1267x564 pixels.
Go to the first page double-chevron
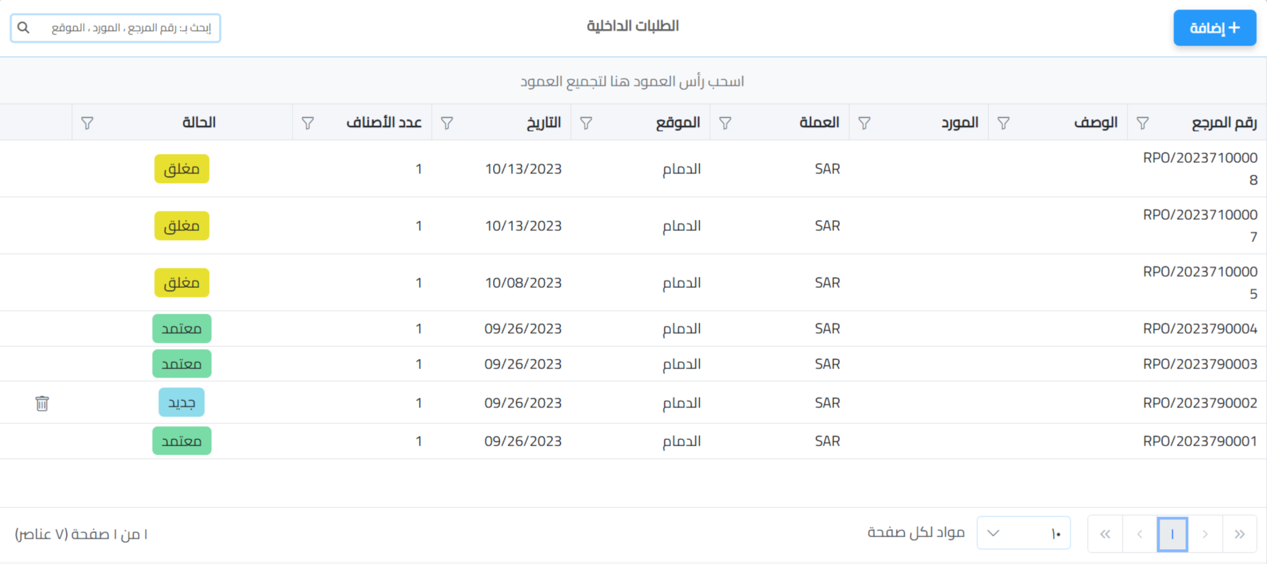(1239, 534)
